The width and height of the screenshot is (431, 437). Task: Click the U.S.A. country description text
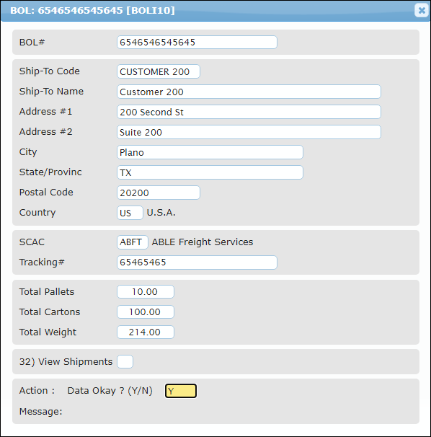pyautogui.click(x=161, y=213)
